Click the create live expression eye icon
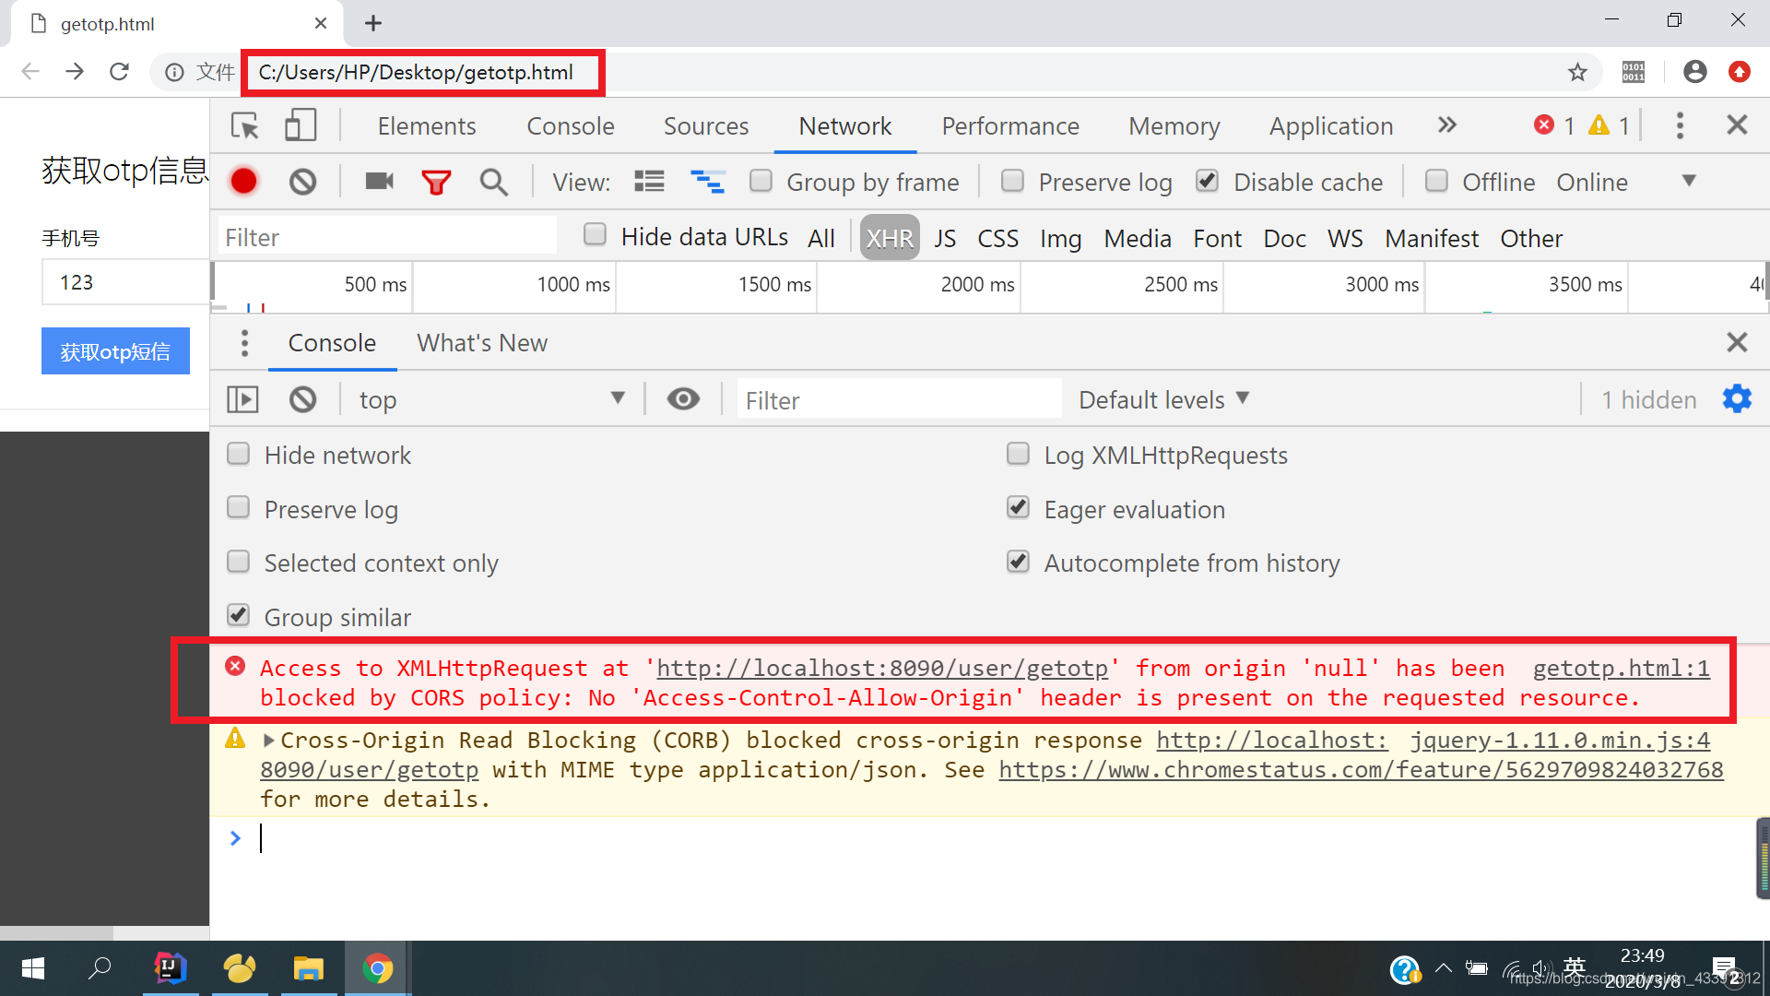 coord(683,399)
